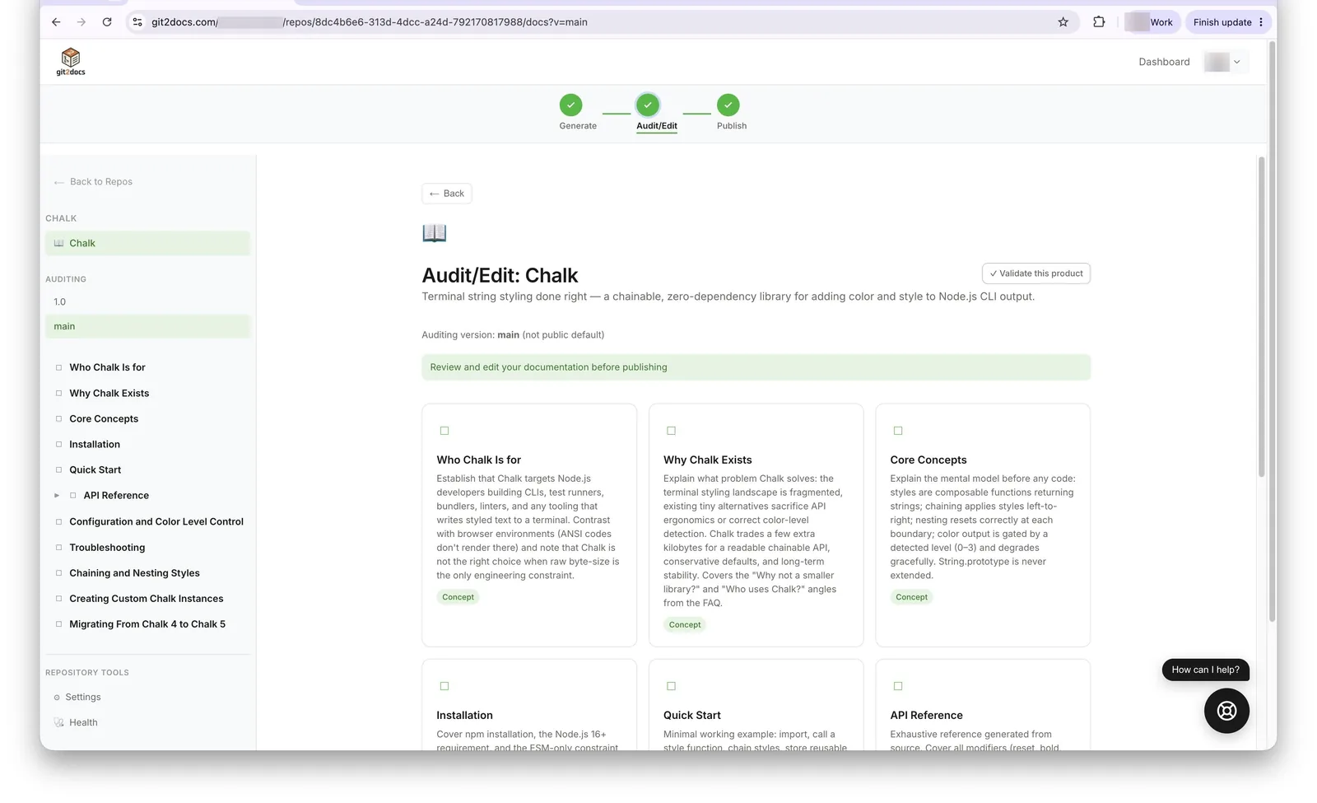The height and width of the screenshot is (803, 1317).
Task: Click Concept tag on Why Chalk Exists card
Action: point(685,625)
